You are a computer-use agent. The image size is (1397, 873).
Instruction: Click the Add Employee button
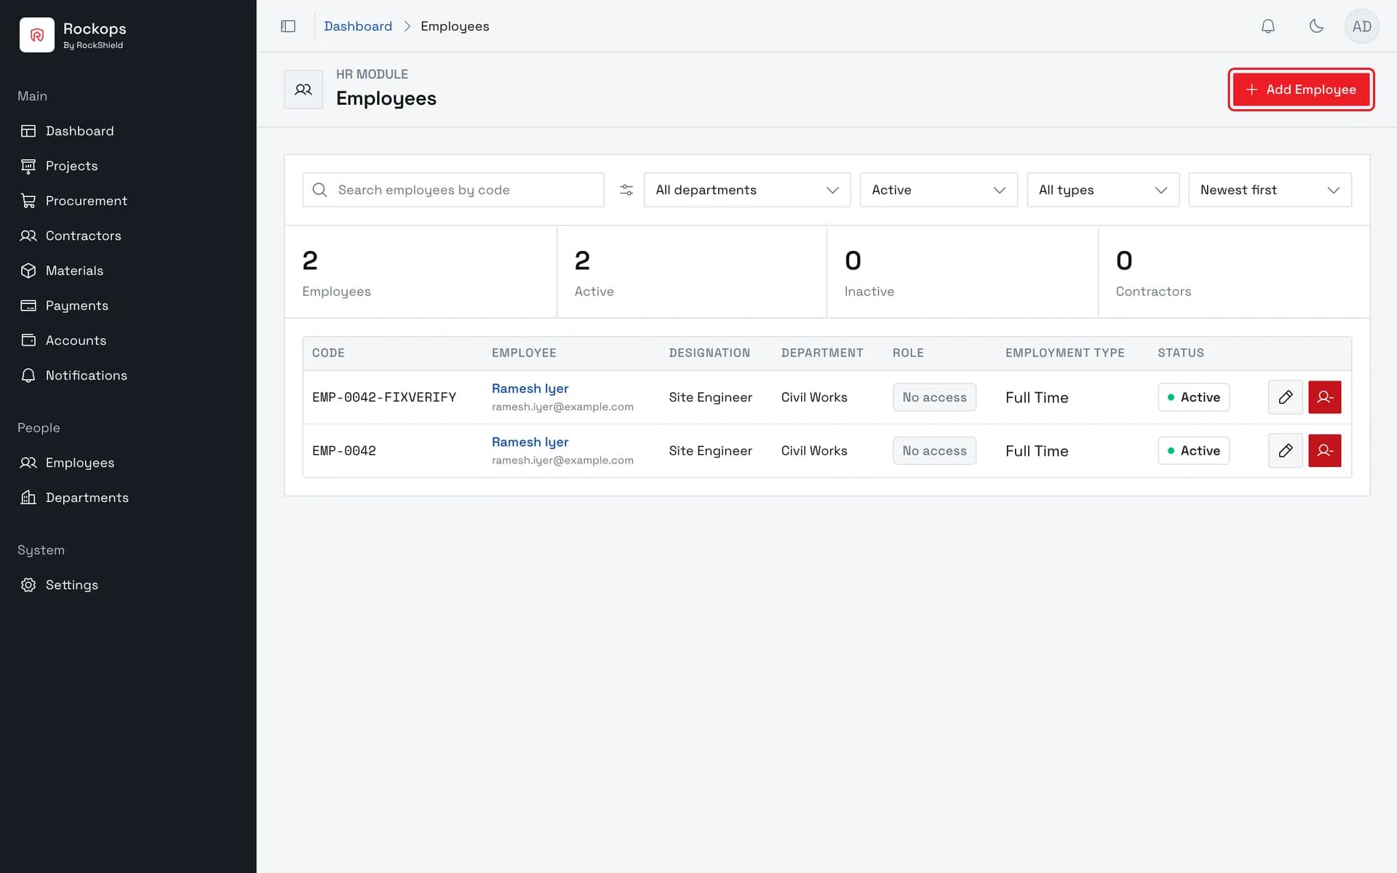click(x=1301, y=89)
